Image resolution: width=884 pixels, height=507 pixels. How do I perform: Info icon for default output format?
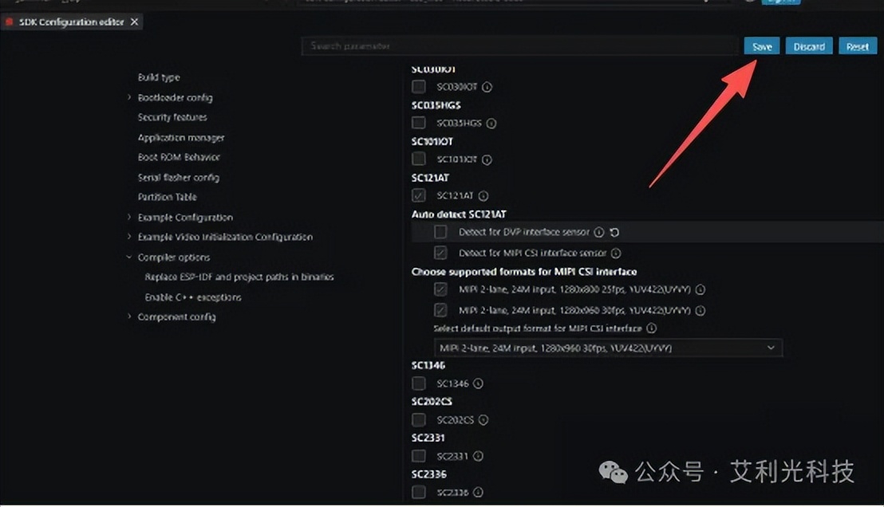(651, 328)
